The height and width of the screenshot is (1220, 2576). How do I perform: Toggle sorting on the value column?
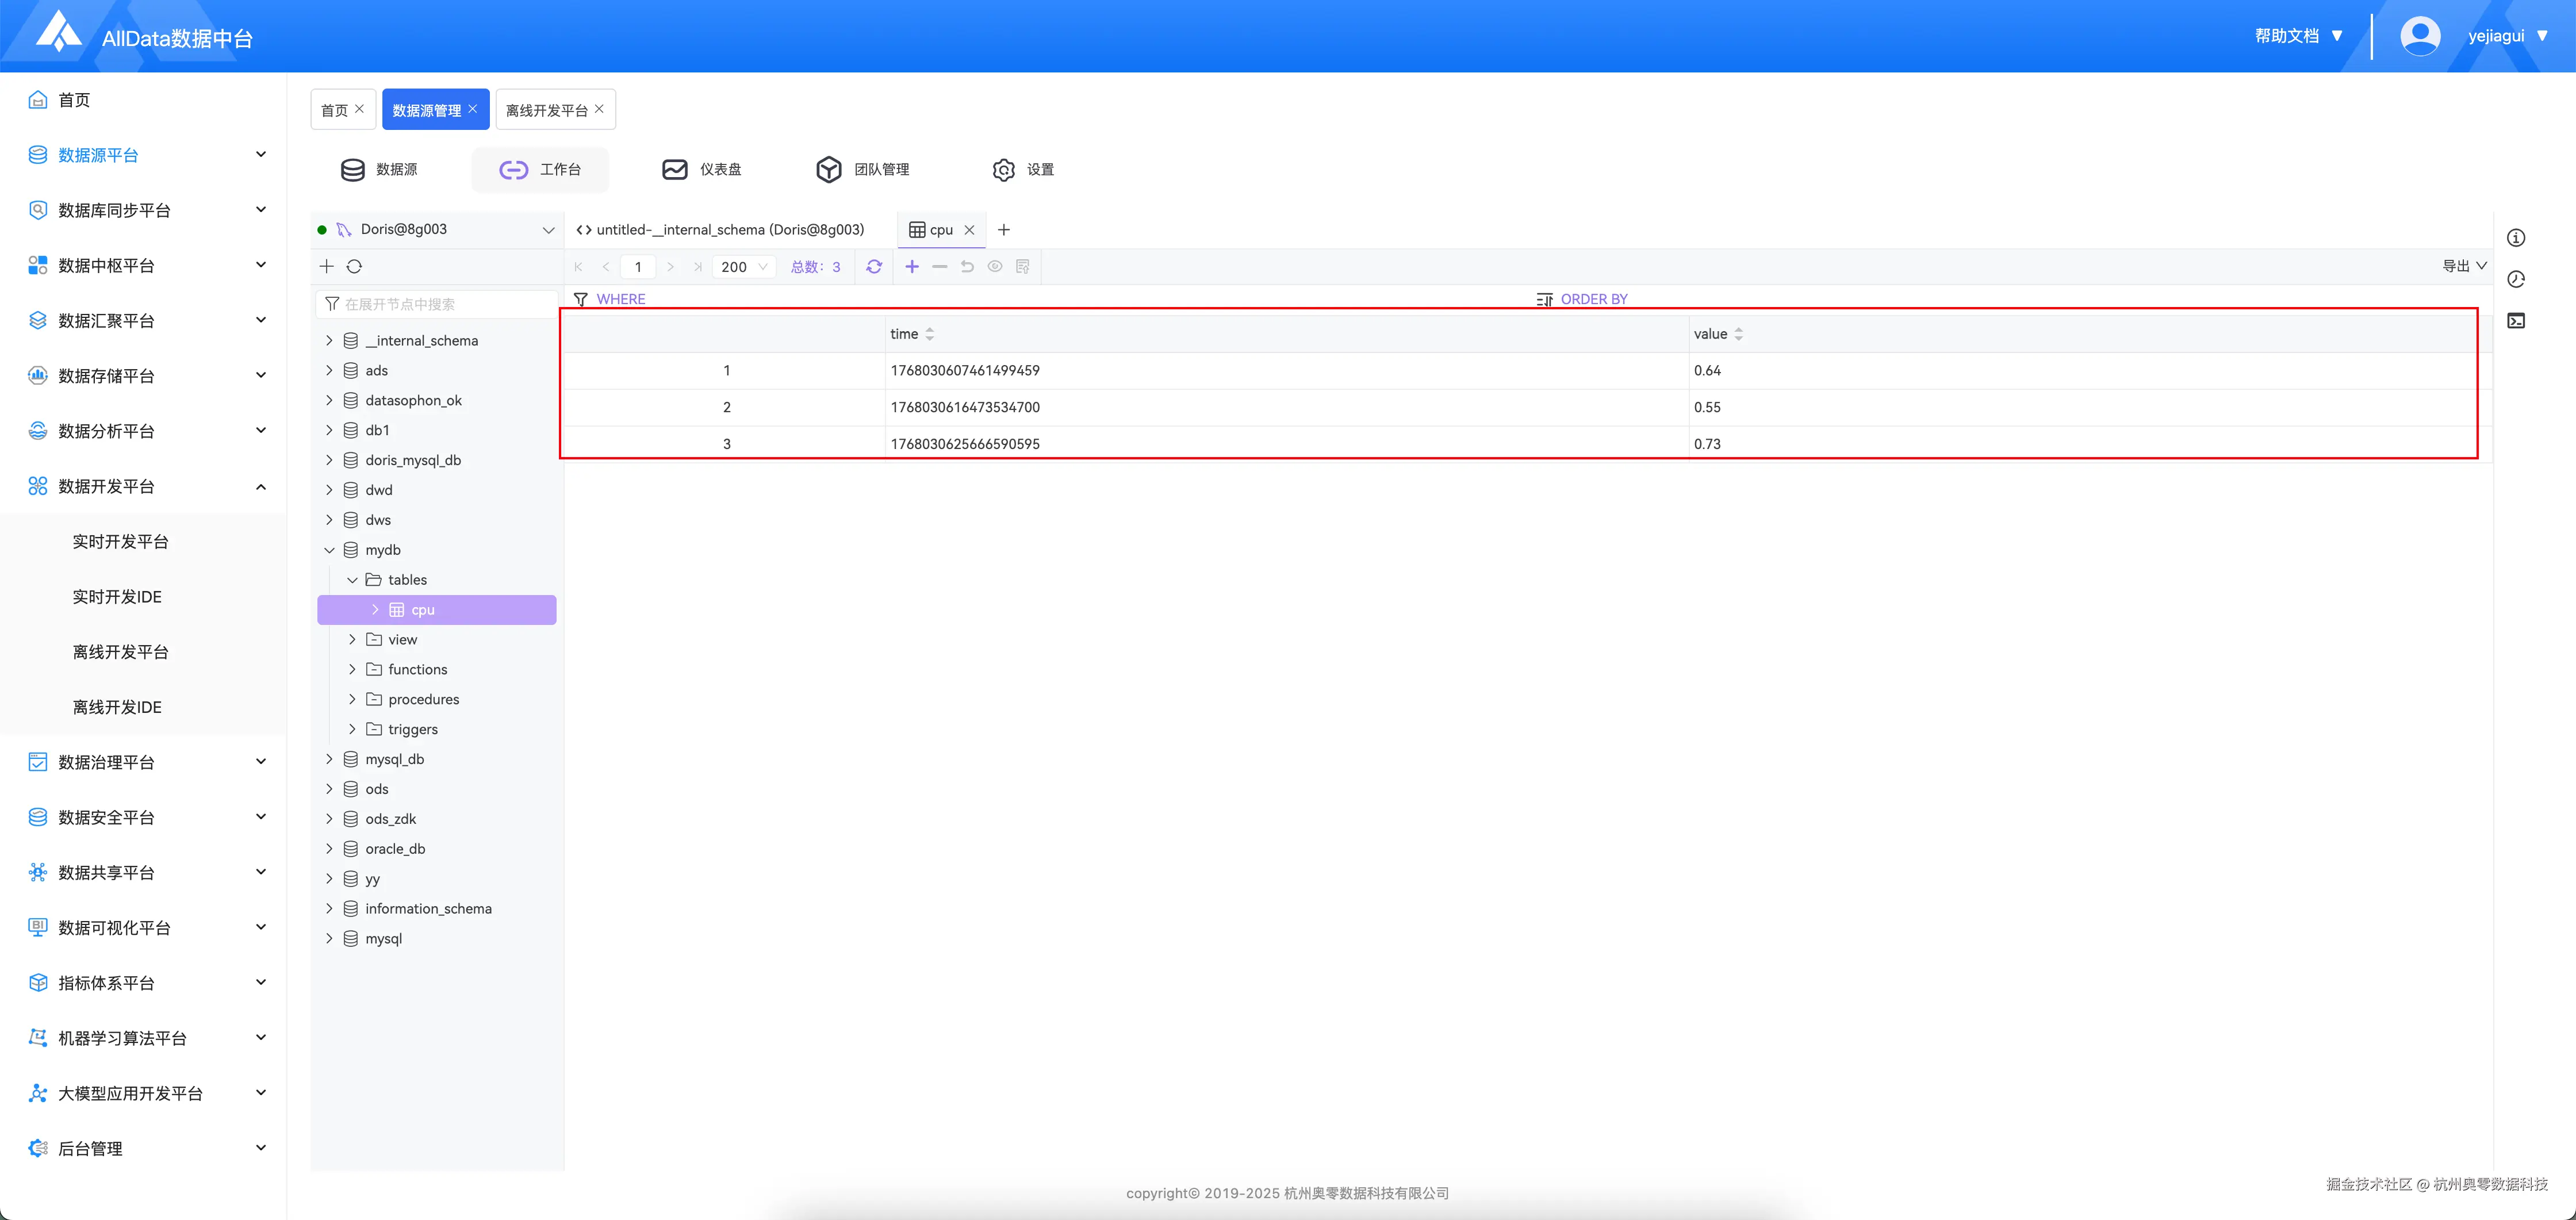click(1737, 333)
